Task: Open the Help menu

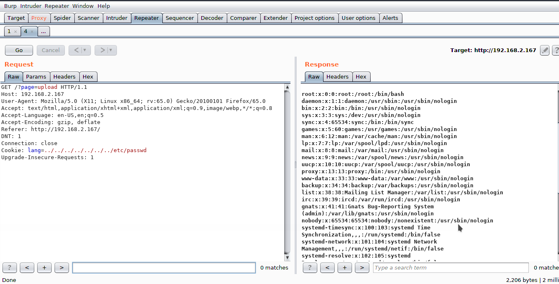Action: (104, 6)
